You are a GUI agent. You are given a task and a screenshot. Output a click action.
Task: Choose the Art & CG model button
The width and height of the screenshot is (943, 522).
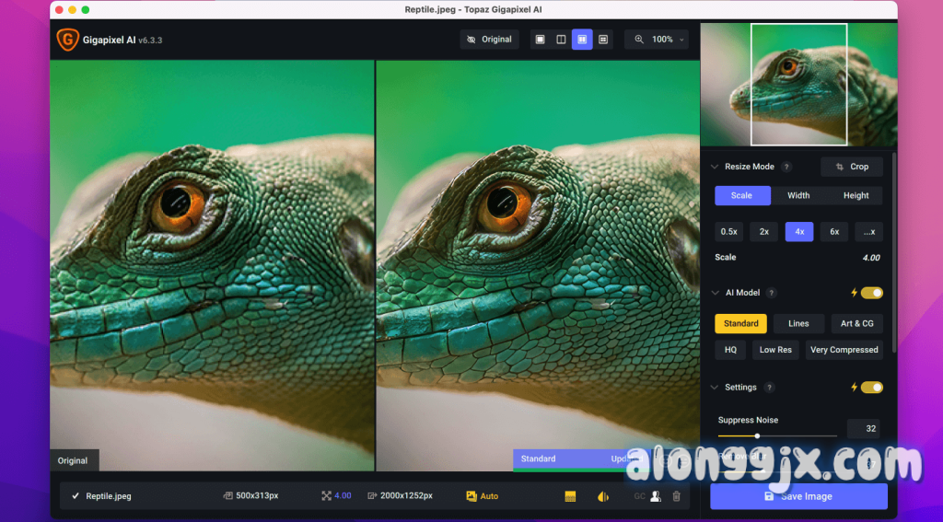(856, 323)
